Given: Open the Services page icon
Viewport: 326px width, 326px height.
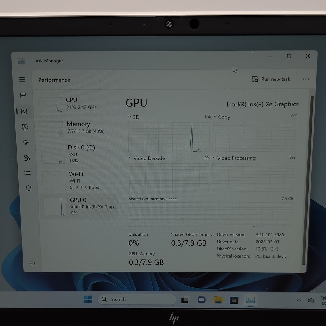Looking at the screenshot, I should (x=29, y=188).
